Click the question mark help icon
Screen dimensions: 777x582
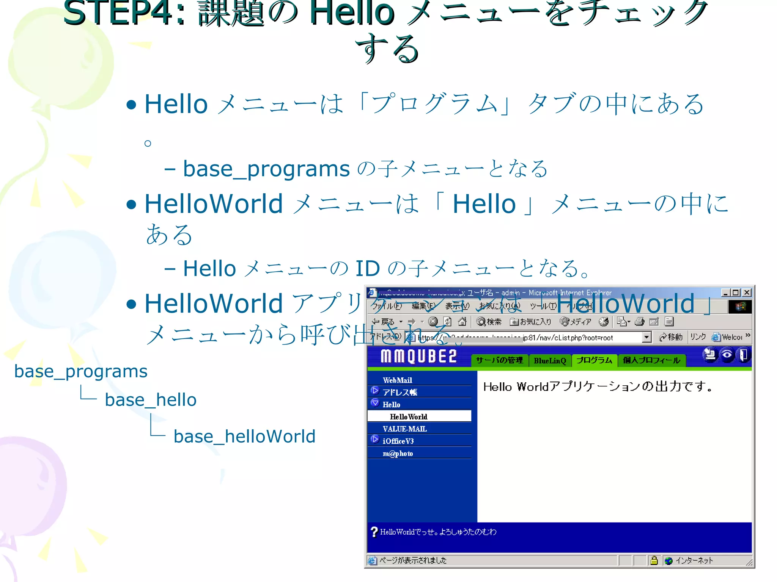coord(374,532)
